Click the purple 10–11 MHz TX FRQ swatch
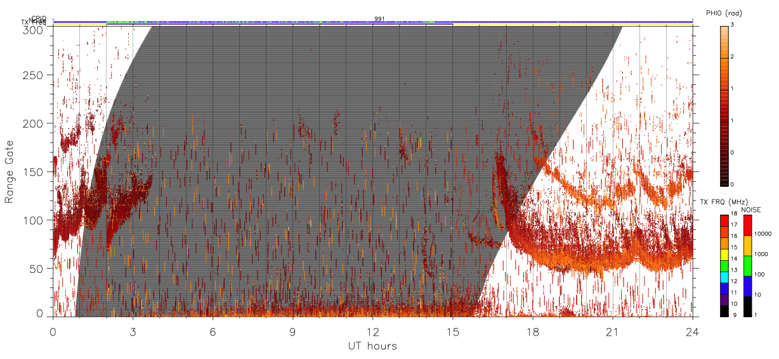Screen dimensions: 779x359 tap(725, 300)
